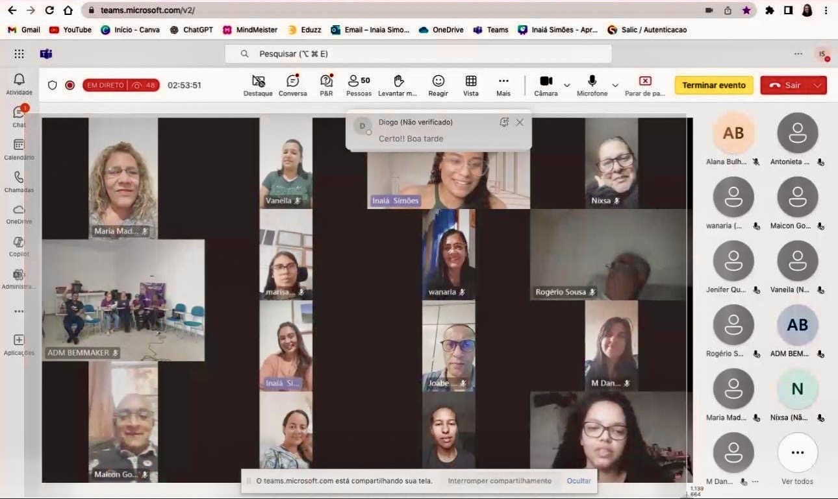
Task: Click the Pesquisar search field
Action: pyautogui.click(x=418, y=54)
